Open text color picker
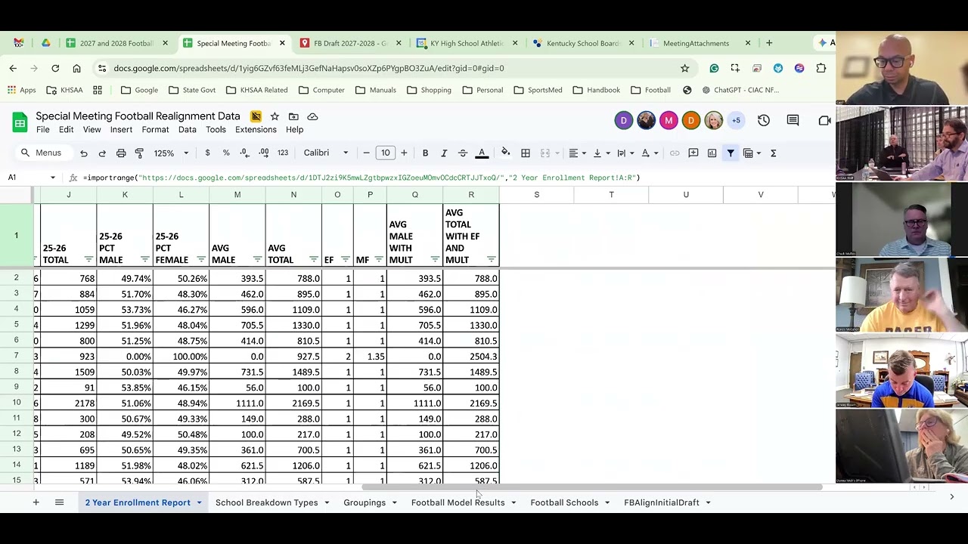The height and width of the screenshot is (544, 968). pos(482,153)
